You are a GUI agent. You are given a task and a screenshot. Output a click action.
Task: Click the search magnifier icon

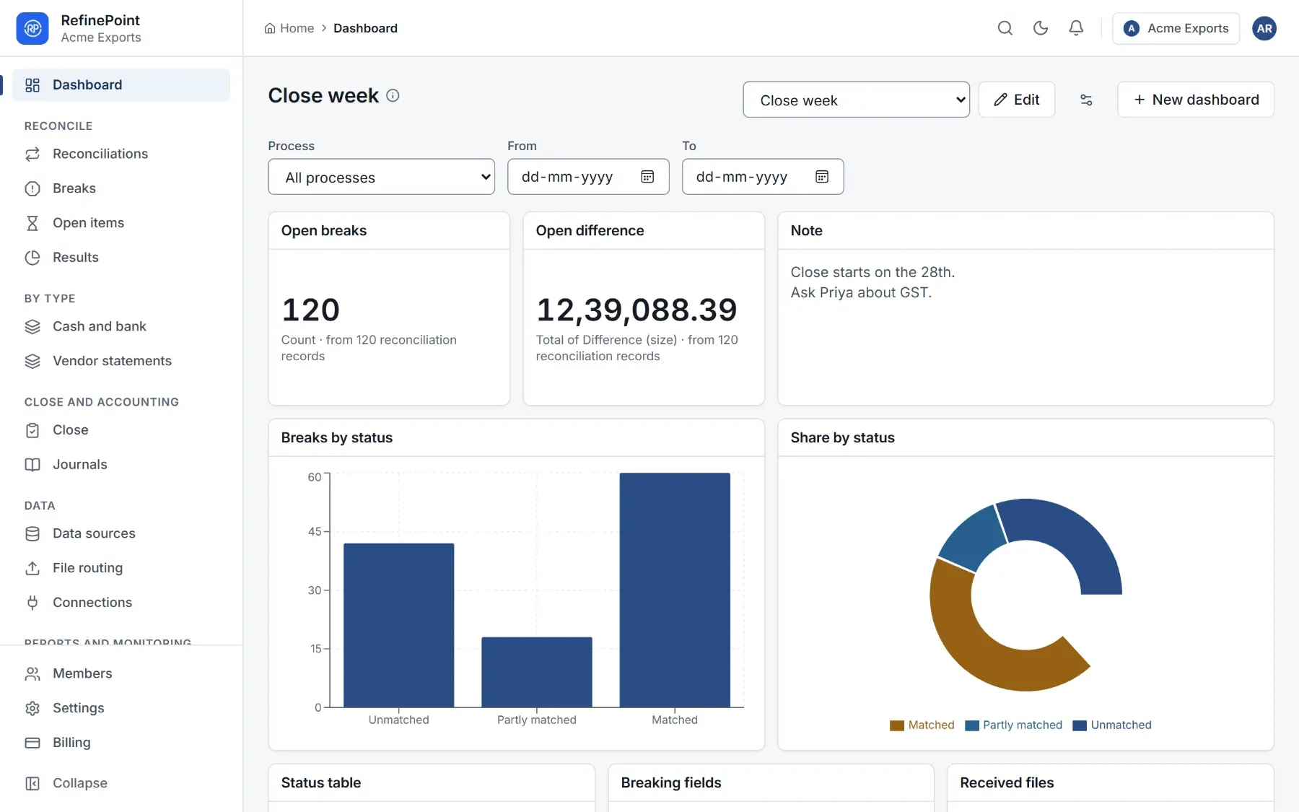[1005, 28]
